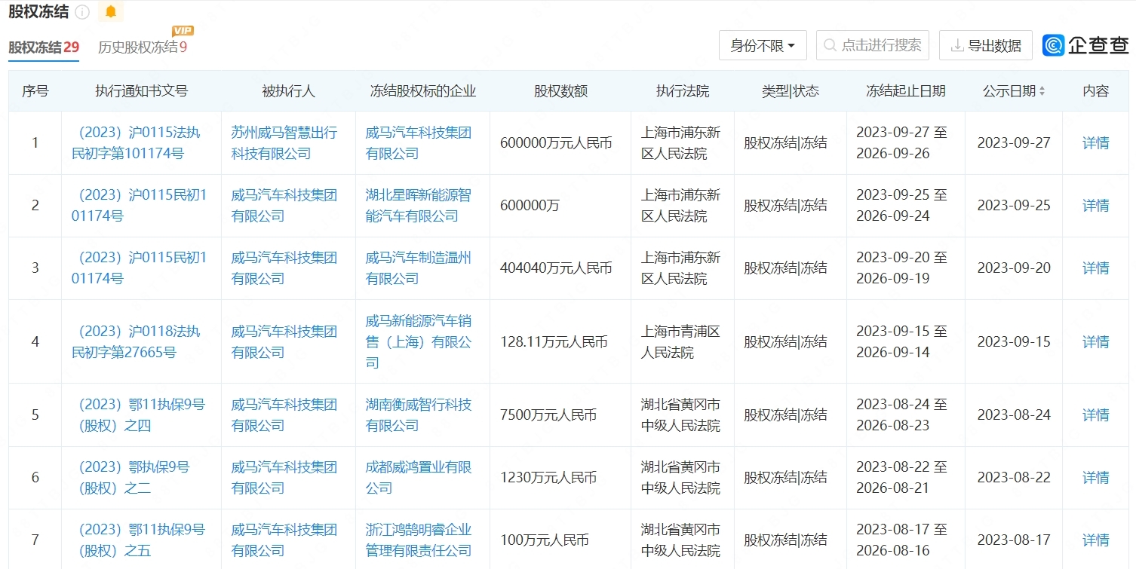The width and height of the screenshot is (1136, 569).
Task: Open 苏州威马智慧出行科技有限公司 link
Action: [x=284, y=143]
